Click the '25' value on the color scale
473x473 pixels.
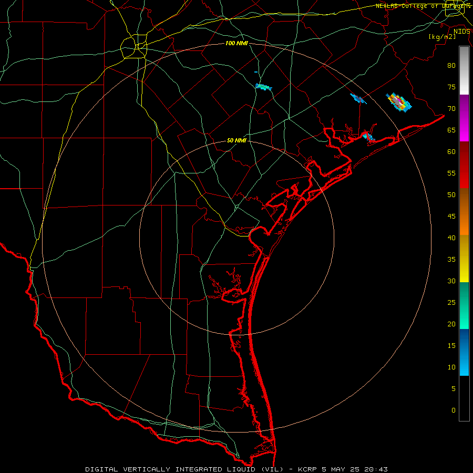[x=451, y=303]
